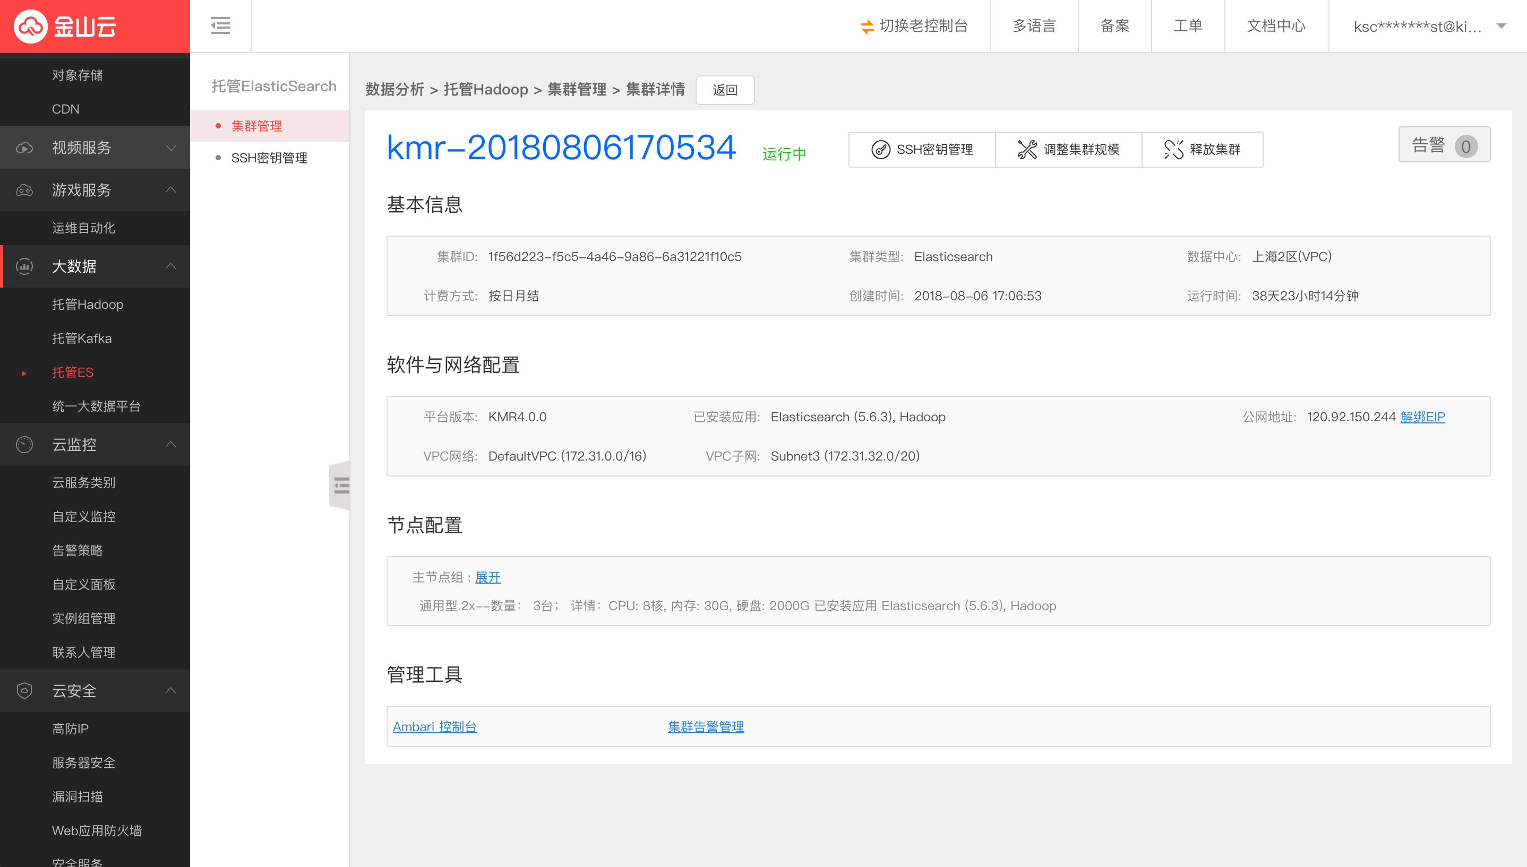
Task: Click the public IP 120.92.150.244
Action: pyautogui.click(x=1351, y=417)
